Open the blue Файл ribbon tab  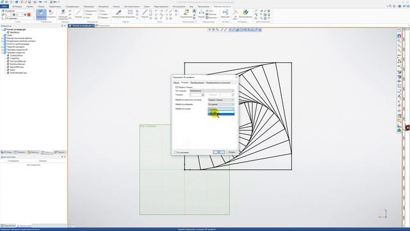4,6
